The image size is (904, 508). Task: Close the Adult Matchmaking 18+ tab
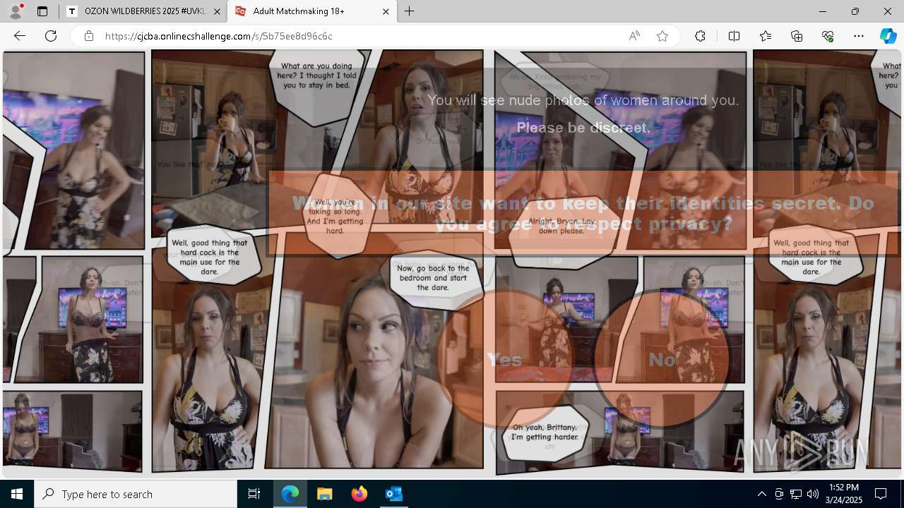(386, 11)
